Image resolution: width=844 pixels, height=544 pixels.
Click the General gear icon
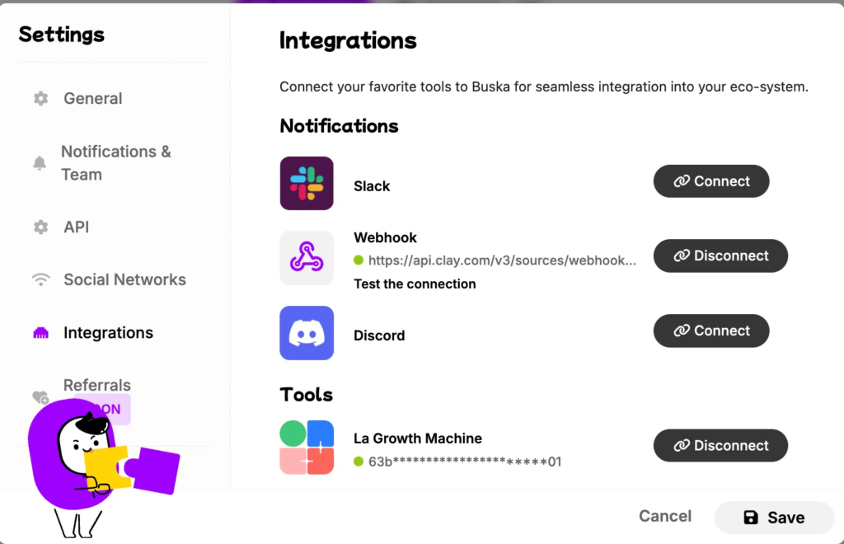[x=41, y=98]
